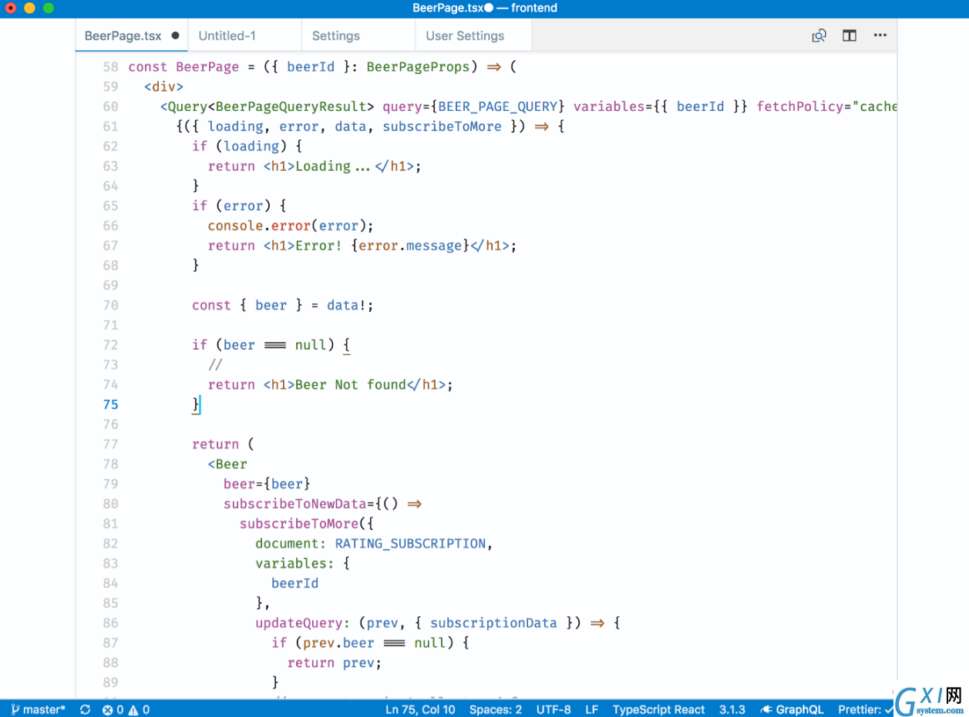Click 'data!' on line 70
The width and height of the screenshot is (969, 717).
(x=347, y=305)
